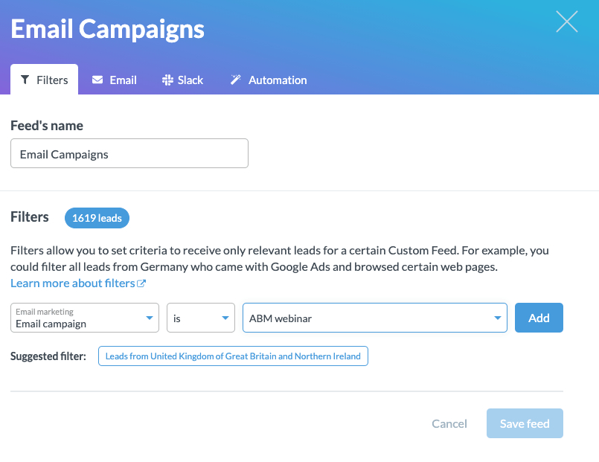Screen dimensions: 599x462
Task: Open the 'is' operator dropdown
Action: click(200, 318)
